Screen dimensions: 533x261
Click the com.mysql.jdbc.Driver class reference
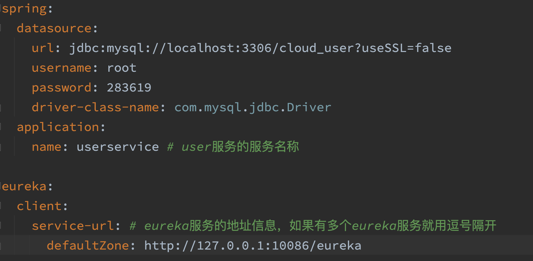[252, 107]
